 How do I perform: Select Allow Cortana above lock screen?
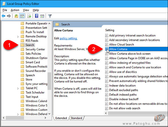(130, 53)
